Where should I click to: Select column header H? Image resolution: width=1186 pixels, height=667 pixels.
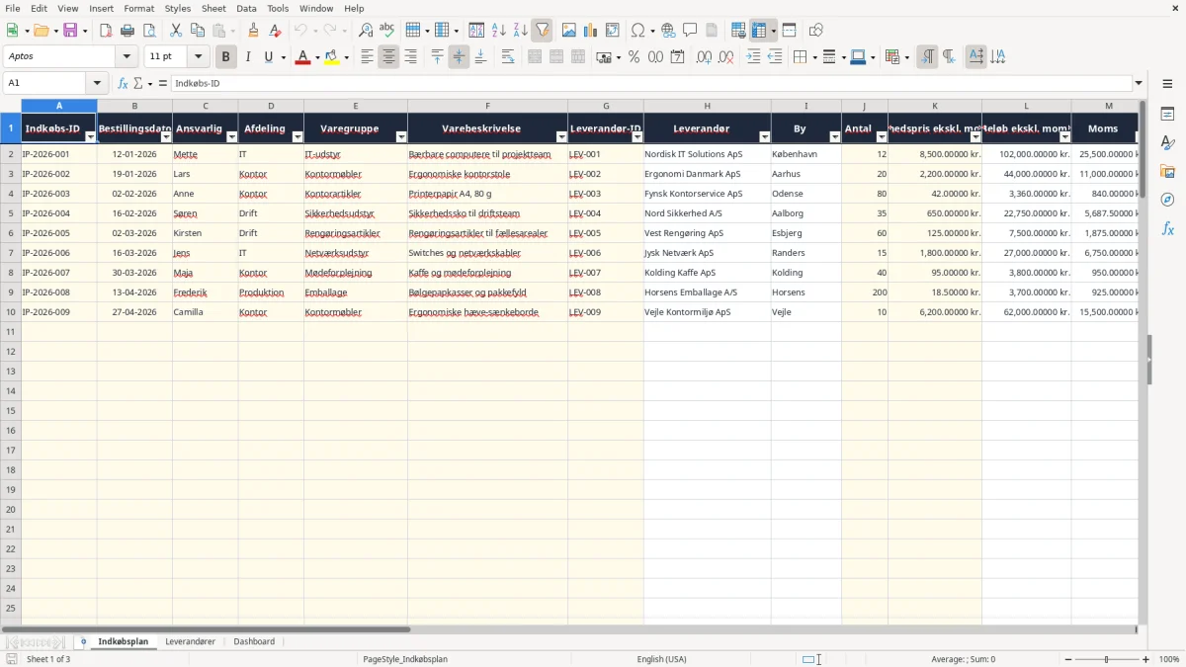pyautogui.click(x=707, y=106)
